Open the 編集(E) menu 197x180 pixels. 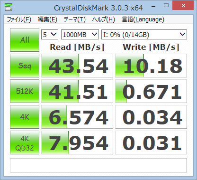point(47,19)
